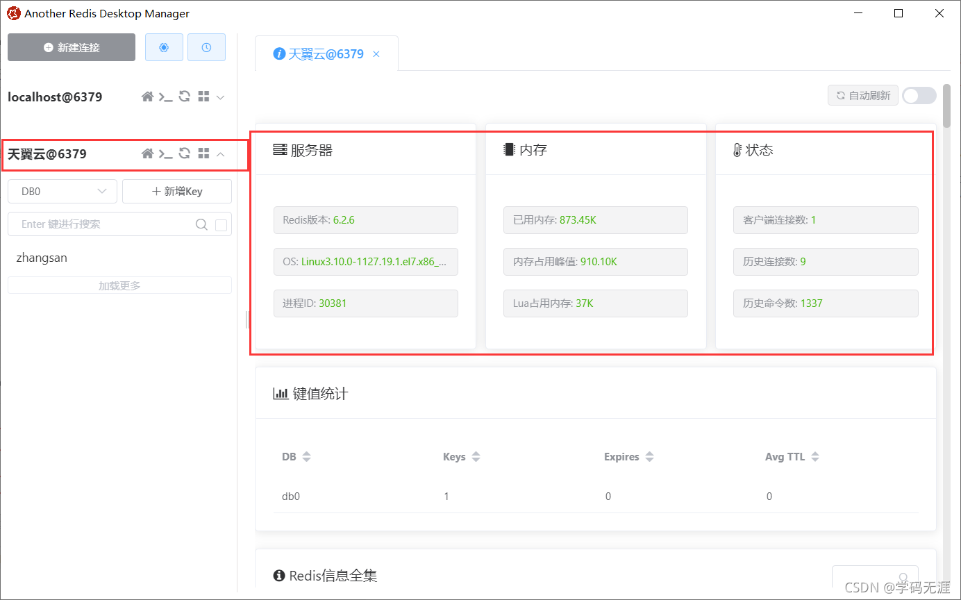Click the 自动刷新 auto refresh button
961x600 pixels.
tap(863, 95)
